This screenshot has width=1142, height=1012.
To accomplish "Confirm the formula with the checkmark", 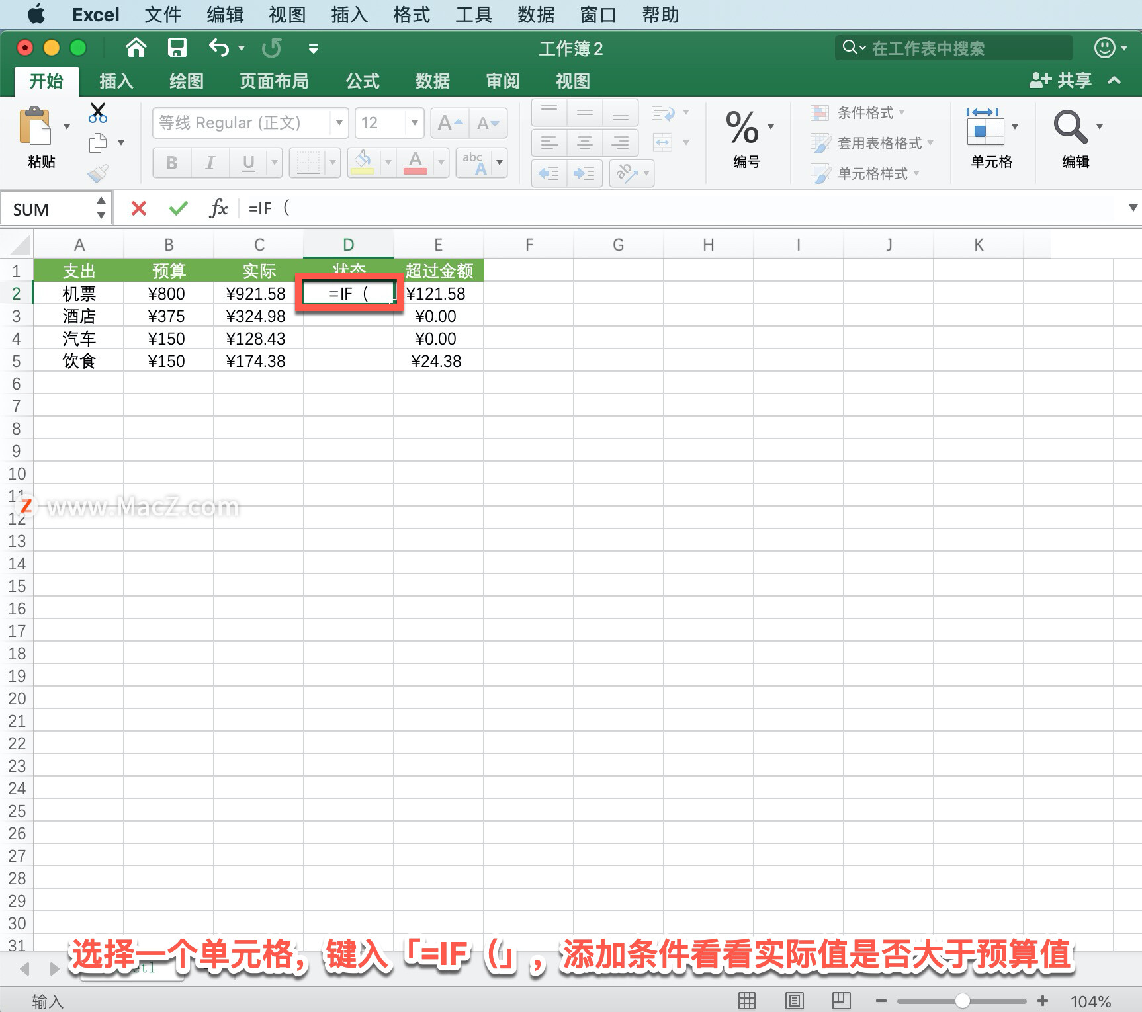I will tap(178, 208).
